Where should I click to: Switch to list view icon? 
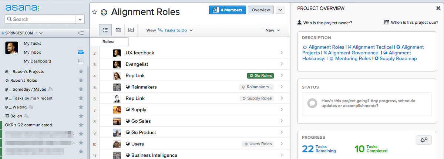pyautogui.click(x=105, y=30)
